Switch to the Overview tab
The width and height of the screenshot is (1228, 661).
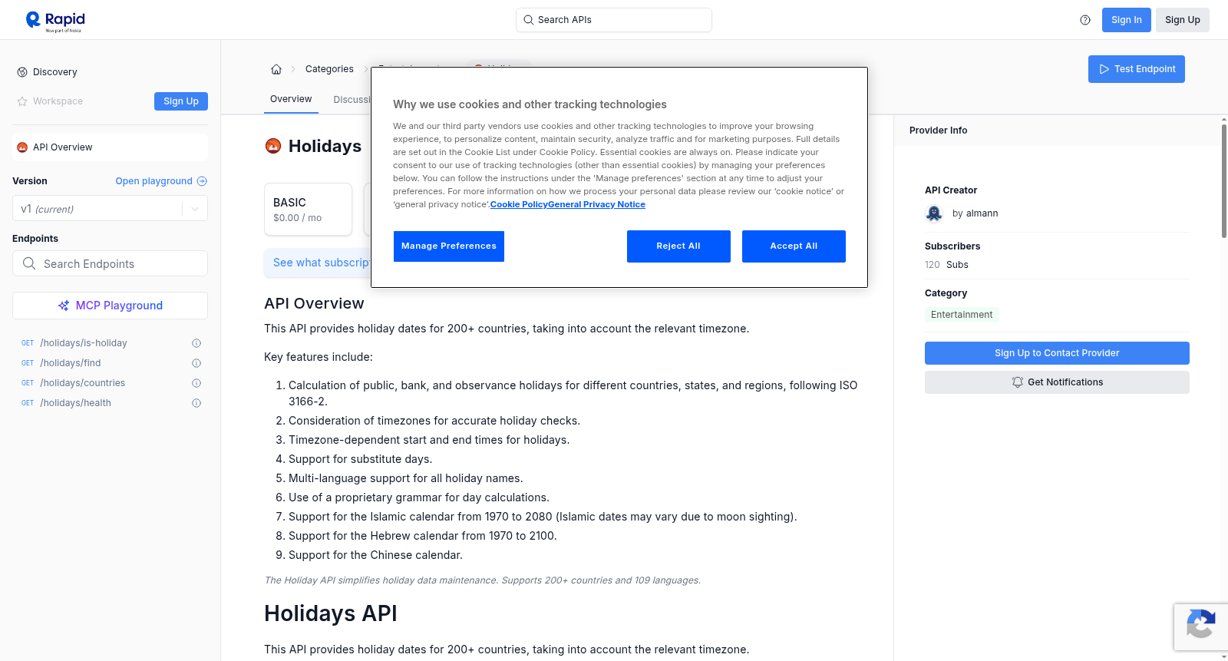click(x=291, y=99)
